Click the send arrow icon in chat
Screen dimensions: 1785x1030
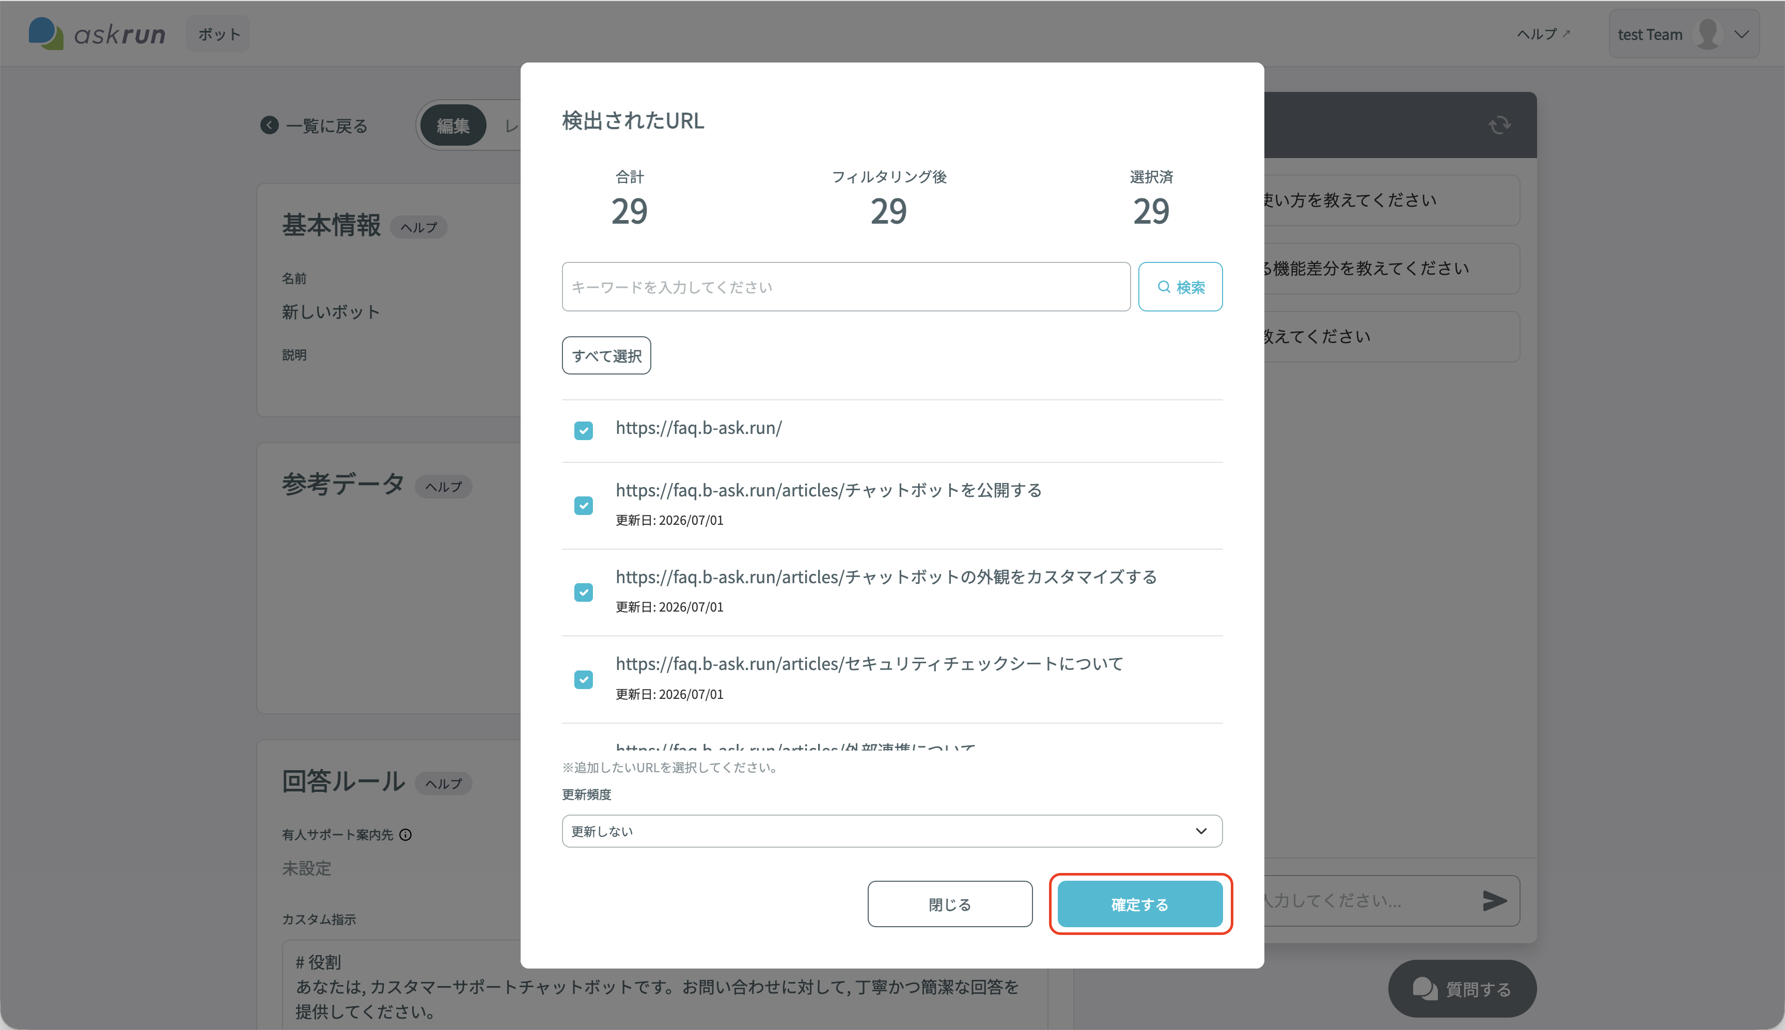(1494, 900)
